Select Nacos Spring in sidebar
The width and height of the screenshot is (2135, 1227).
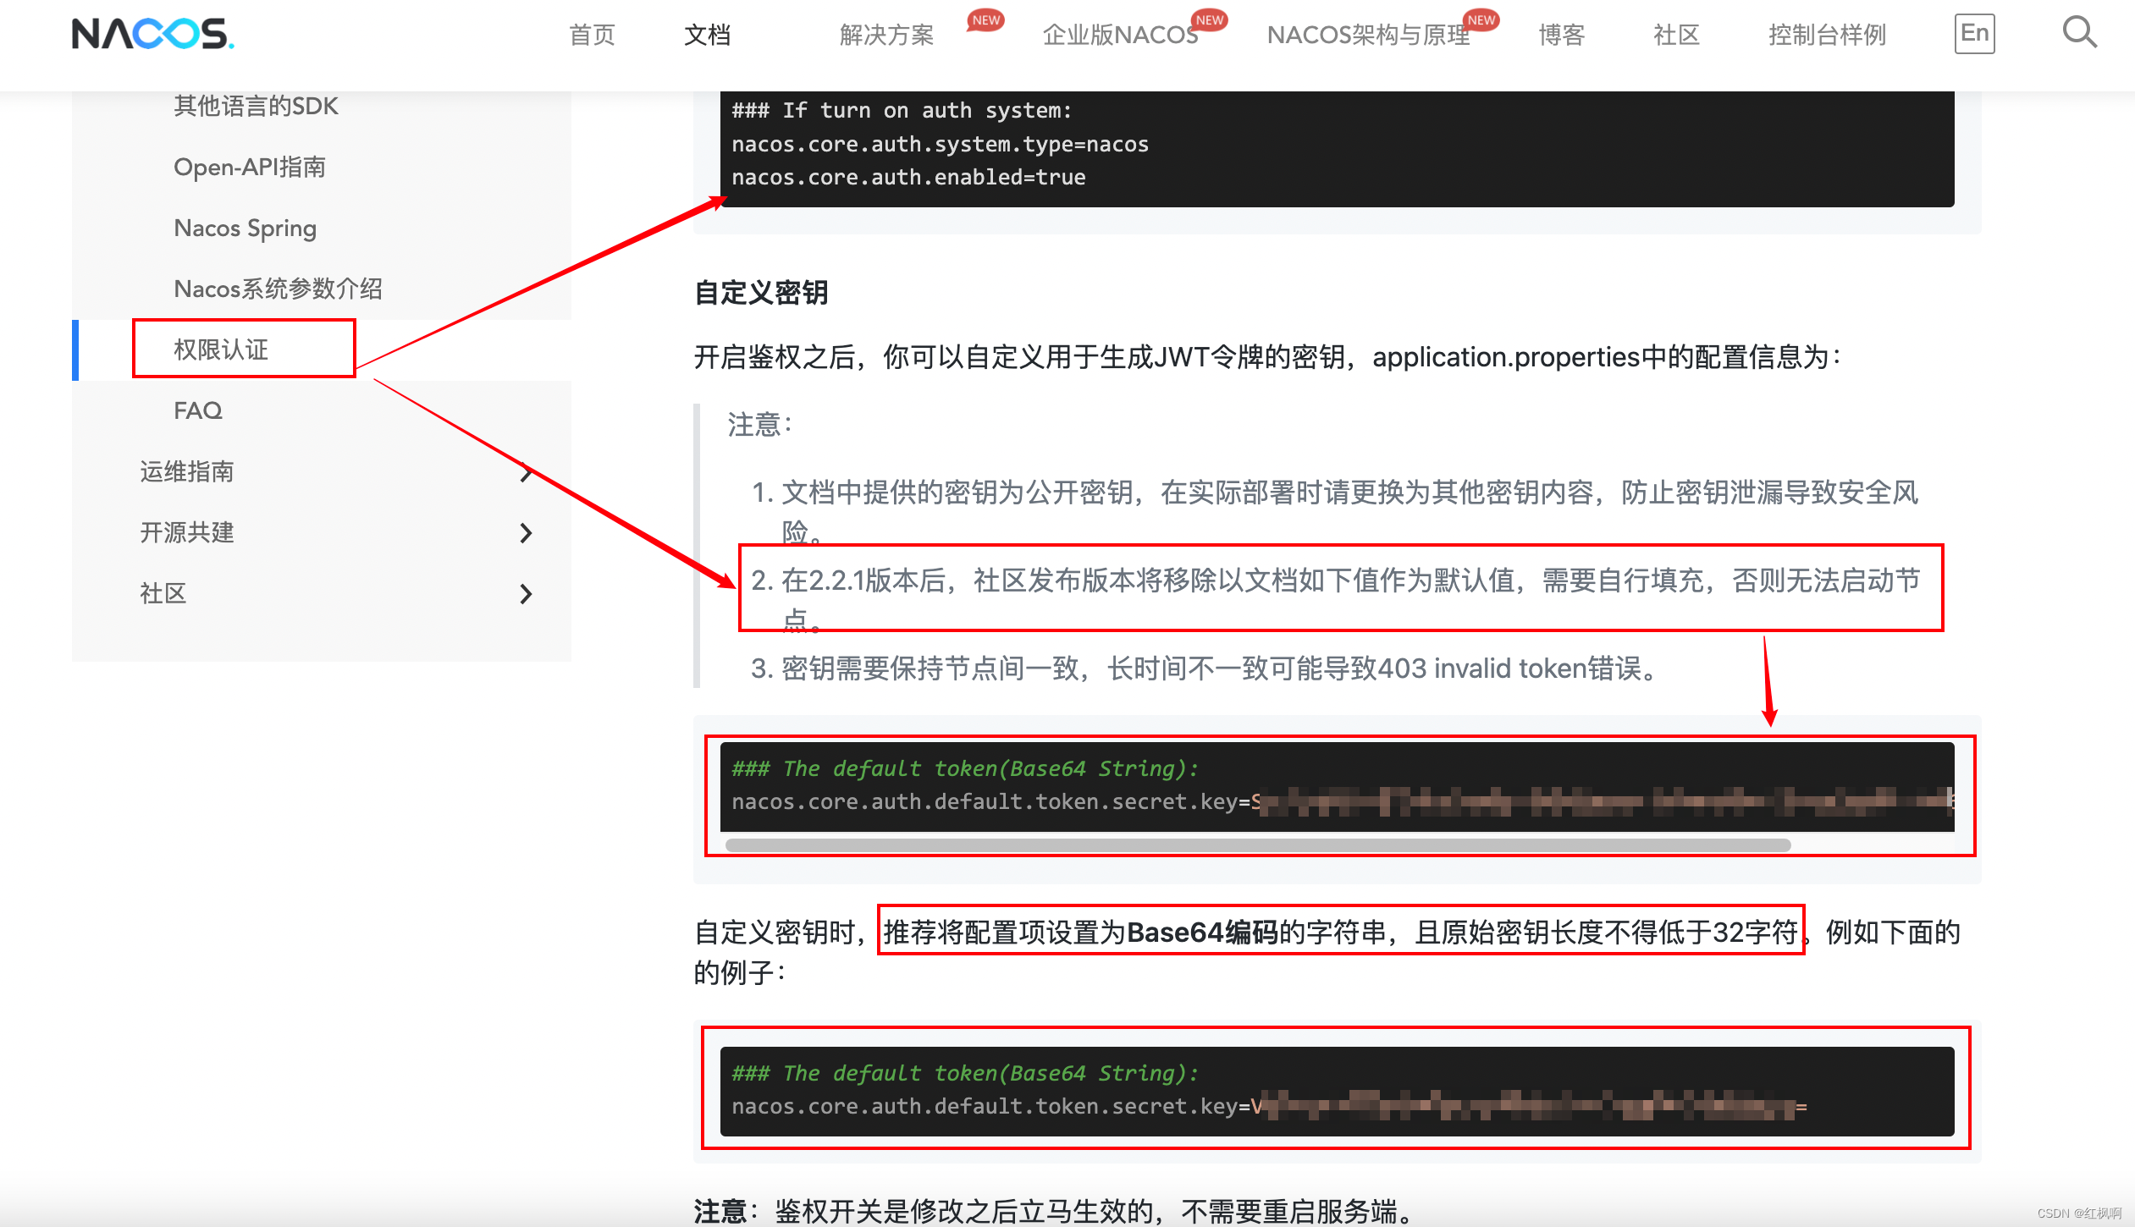[x=245, y=228]
